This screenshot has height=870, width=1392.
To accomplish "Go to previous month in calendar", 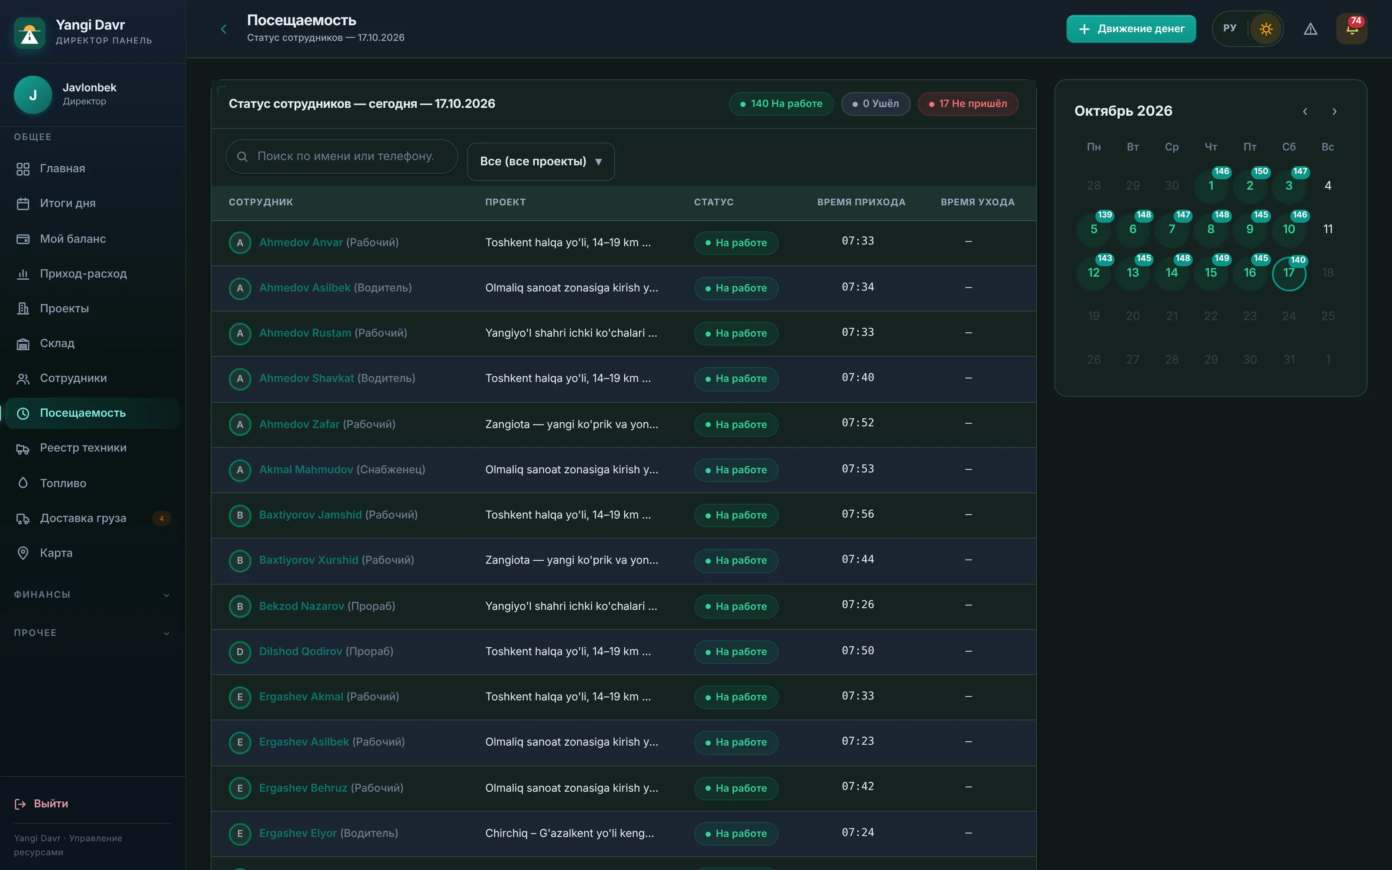I will tap(1305, 112).
